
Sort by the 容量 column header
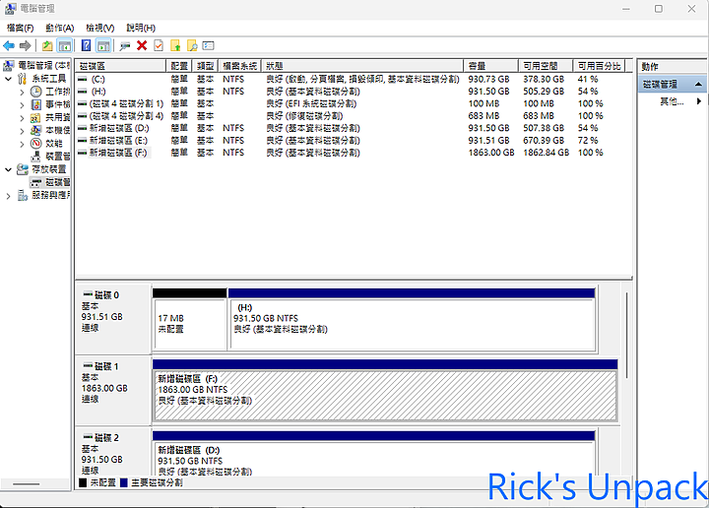491,66
